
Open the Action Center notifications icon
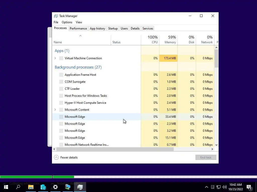tap(249, 187)
